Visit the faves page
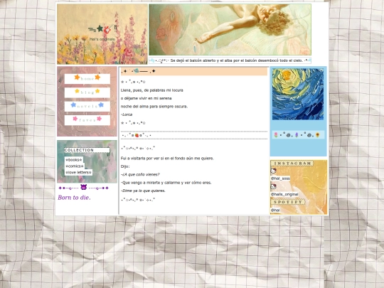The height and width of the screenshot is (288, 384). tap(87, 120)
